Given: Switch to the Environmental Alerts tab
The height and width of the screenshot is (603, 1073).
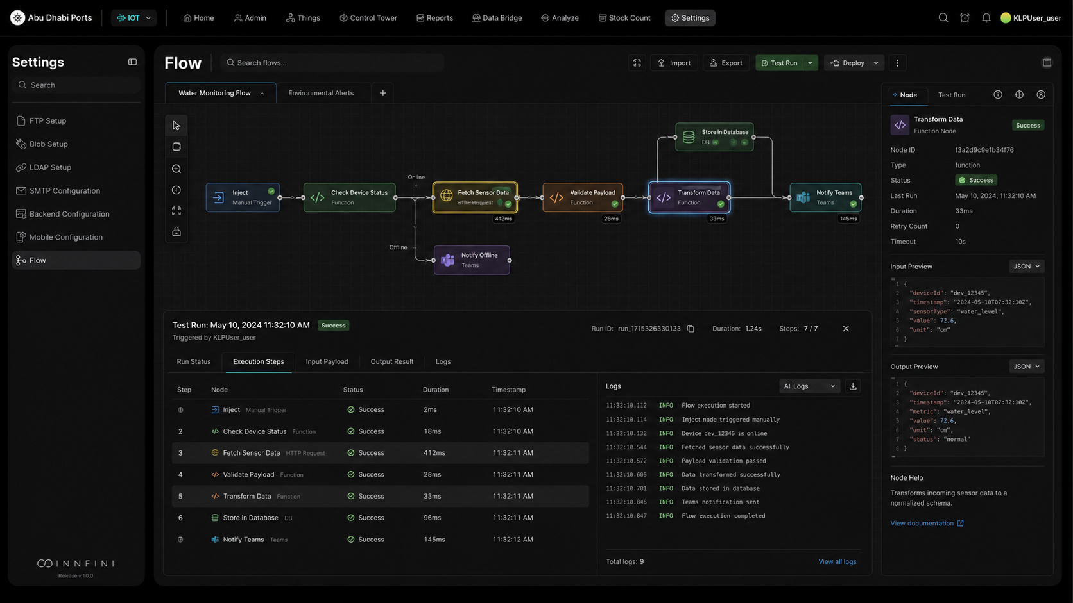Looking at the screenshot, I should (321, 93).
